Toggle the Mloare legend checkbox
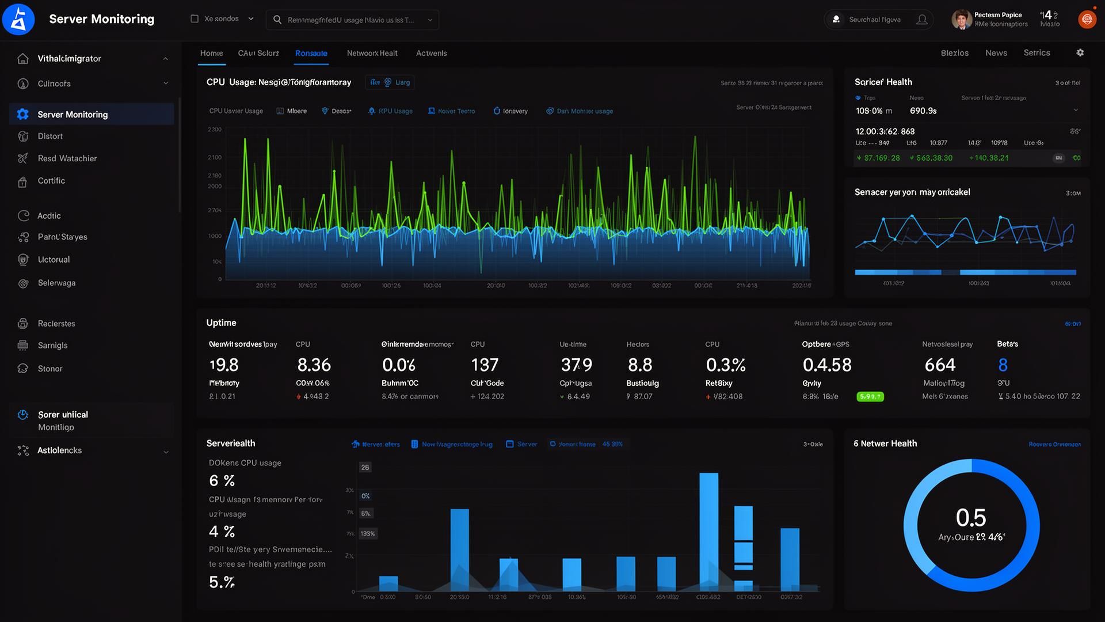 coord(280,111)
